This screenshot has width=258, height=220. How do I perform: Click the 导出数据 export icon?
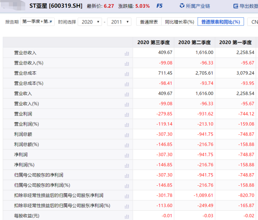point(235,6)
